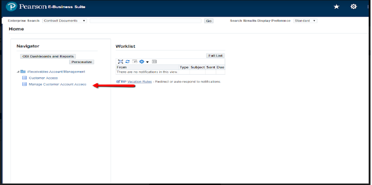Click the Navigator panel heading
The width and height of the screenshot is (372, 185).
tap(28, 46)
